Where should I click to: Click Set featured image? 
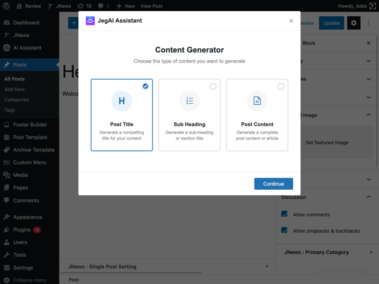point(327,142)
